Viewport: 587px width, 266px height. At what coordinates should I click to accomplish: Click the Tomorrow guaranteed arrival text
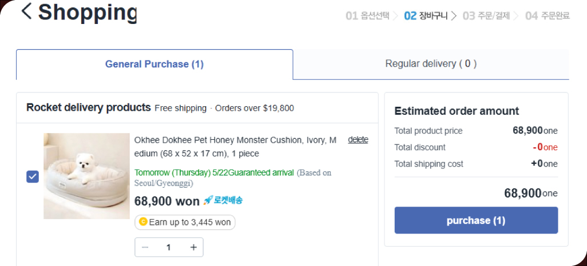pos(214,172)
